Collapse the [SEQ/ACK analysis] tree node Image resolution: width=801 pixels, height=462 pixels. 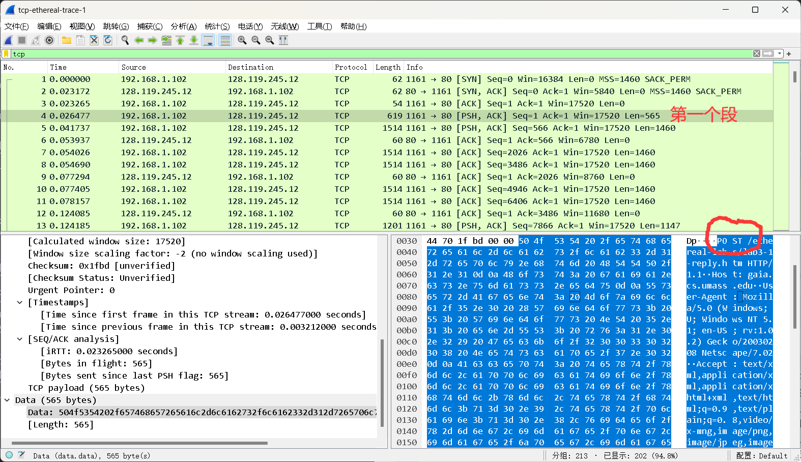point(20,339)
